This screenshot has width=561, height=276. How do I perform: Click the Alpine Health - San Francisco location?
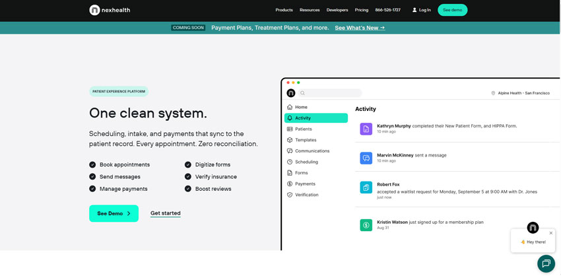pyautogui.click(x=524, y=93)
